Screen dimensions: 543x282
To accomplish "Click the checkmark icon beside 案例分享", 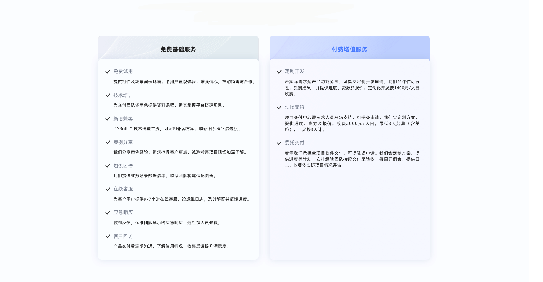I will pyautogui.click(x=108, y=142).
